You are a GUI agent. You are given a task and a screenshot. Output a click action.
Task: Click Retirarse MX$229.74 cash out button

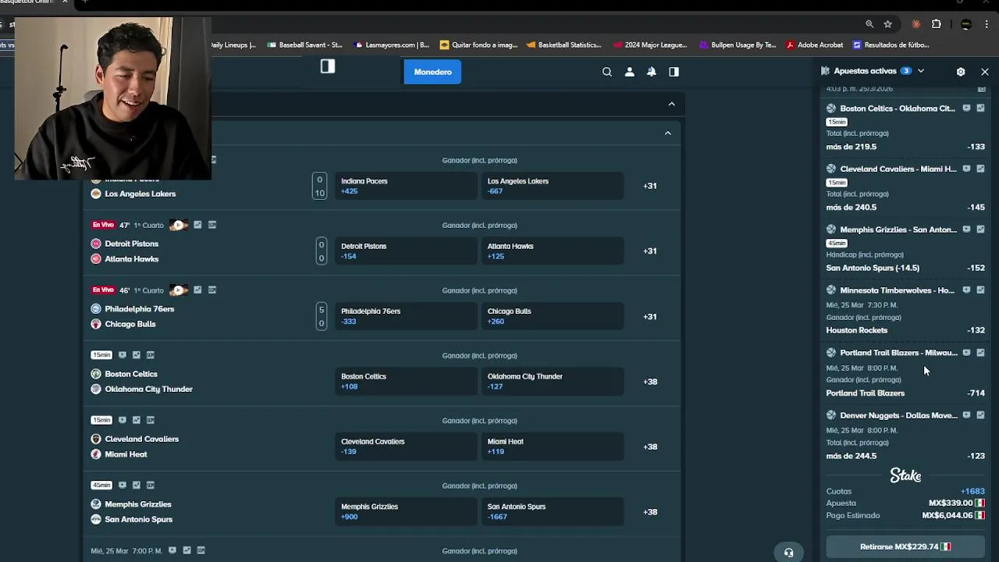(x=905, y=546)
